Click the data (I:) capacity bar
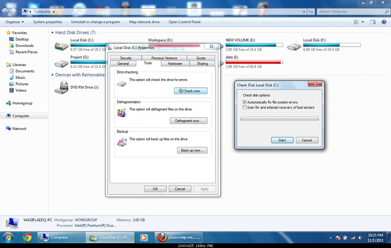The image size is (391, 248). (x=254, y=62)
